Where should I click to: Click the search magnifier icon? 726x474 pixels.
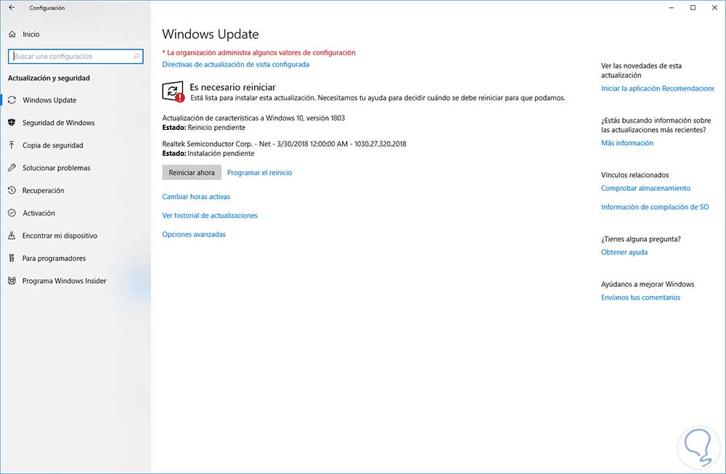[136, 57]
